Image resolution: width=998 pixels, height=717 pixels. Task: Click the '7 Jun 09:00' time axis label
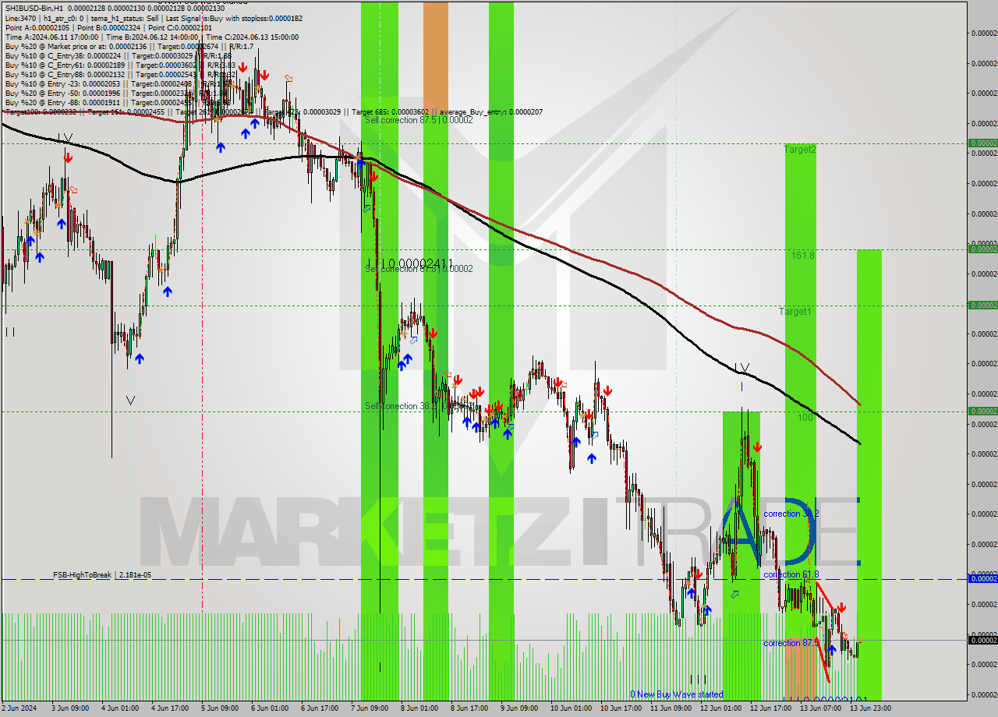[x=370, y=708]
